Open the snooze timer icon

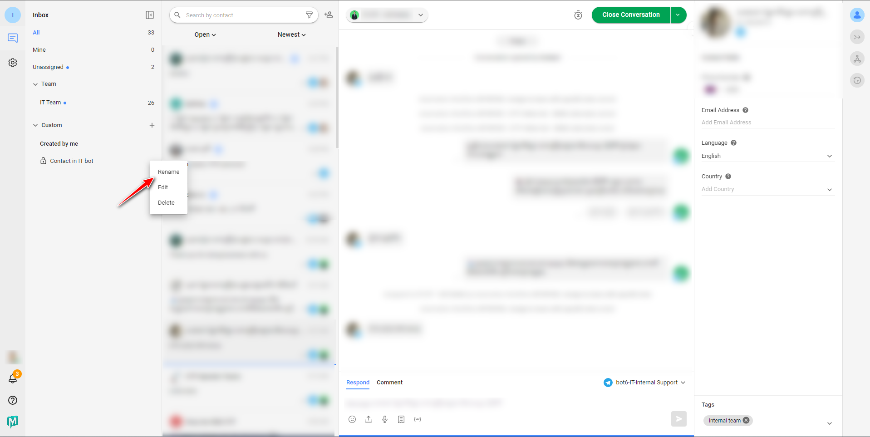point(578,15)
